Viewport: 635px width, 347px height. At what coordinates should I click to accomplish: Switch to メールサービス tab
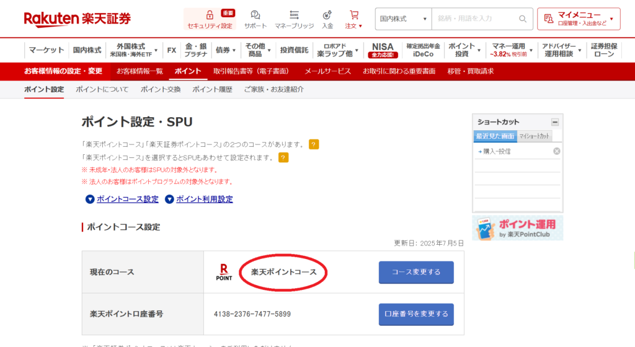[327, 71]
